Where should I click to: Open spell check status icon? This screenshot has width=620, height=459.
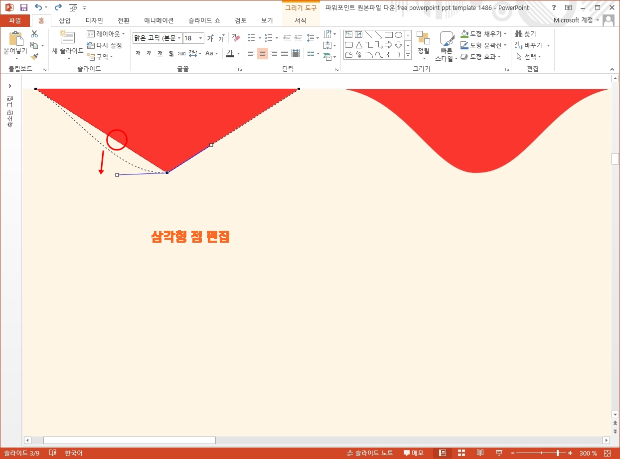click(53, 453)
